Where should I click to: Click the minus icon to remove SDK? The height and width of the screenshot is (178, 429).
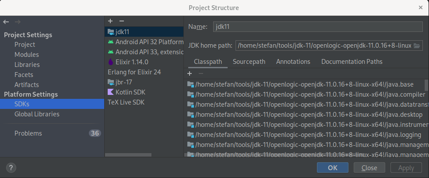(122, 21)
